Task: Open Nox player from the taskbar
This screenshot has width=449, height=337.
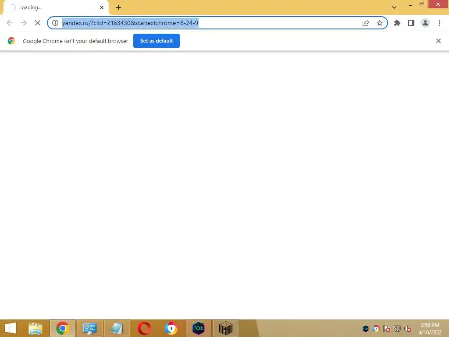Action: click(199, 328)
